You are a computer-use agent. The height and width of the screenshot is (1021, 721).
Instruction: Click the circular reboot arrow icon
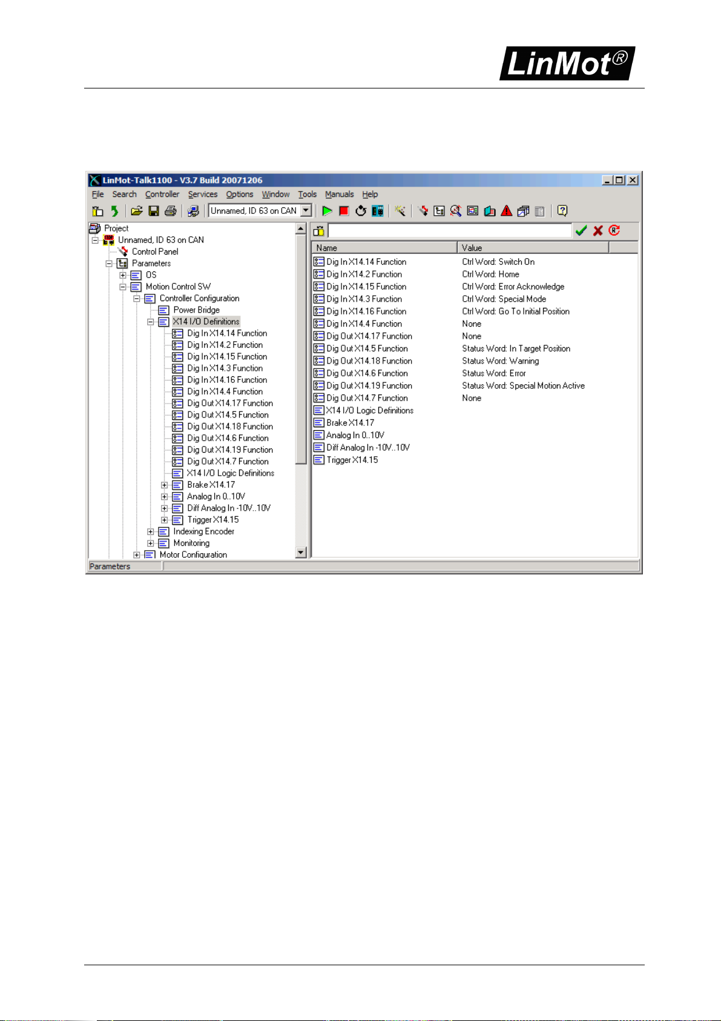pos(361,211)
